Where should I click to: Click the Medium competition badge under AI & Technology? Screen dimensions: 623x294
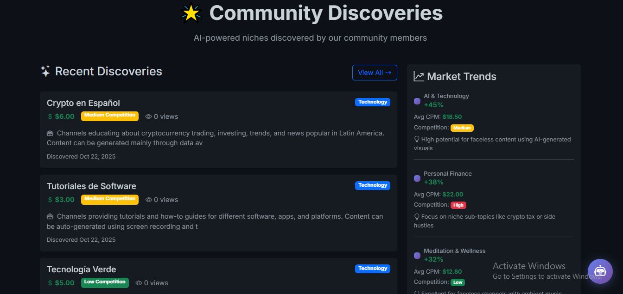pos(462,128)
